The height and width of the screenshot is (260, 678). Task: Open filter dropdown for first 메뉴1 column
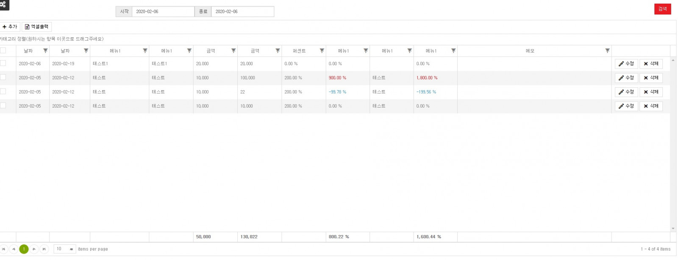coord(145,51)
